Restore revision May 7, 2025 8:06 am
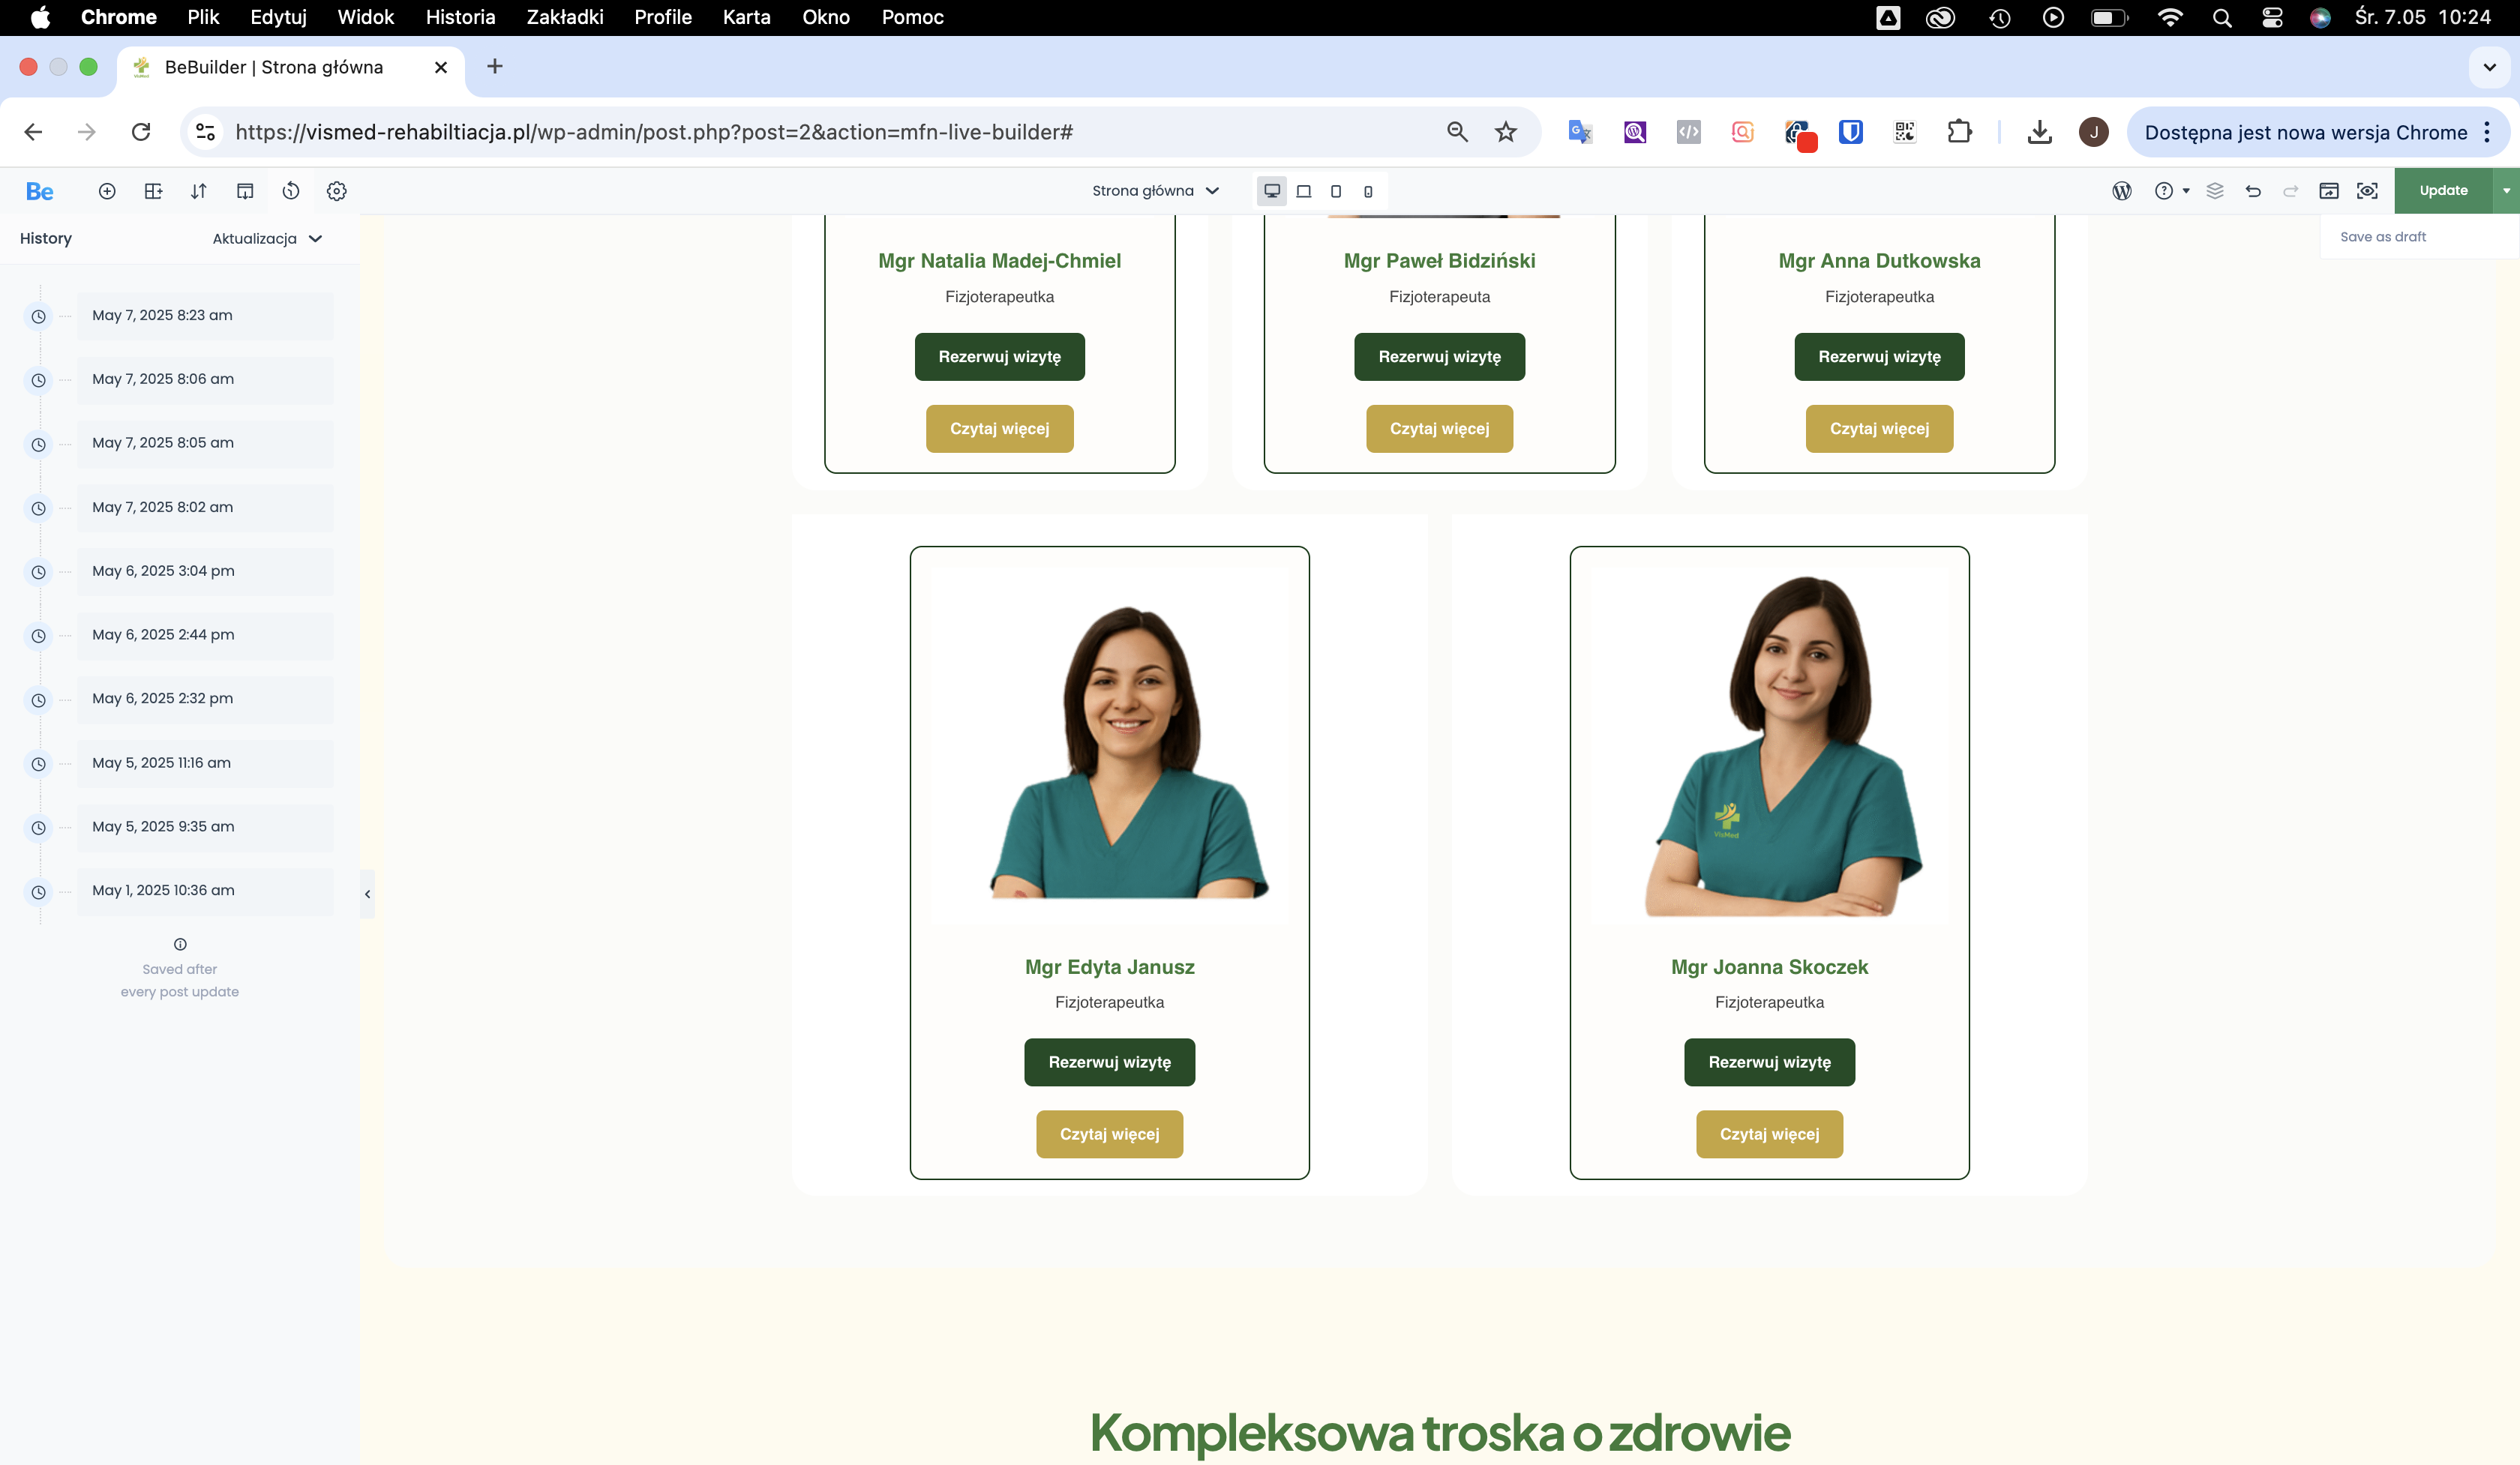 205,379
